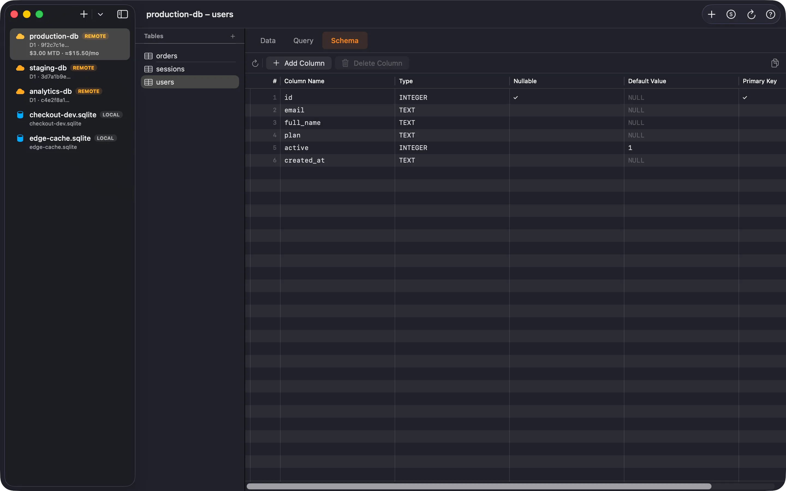Select the Schema tab
Viewport: 786px width, 491px height.
pos(345,41)
